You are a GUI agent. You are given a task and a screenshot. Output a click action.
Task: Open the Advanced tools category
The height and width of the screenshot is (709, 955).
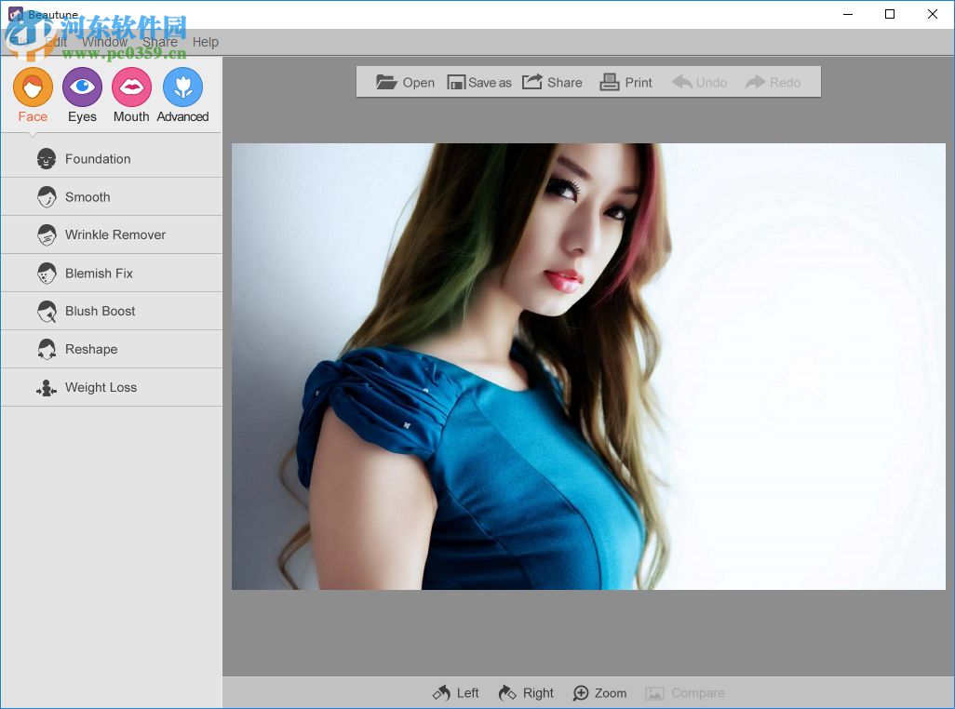182,89
